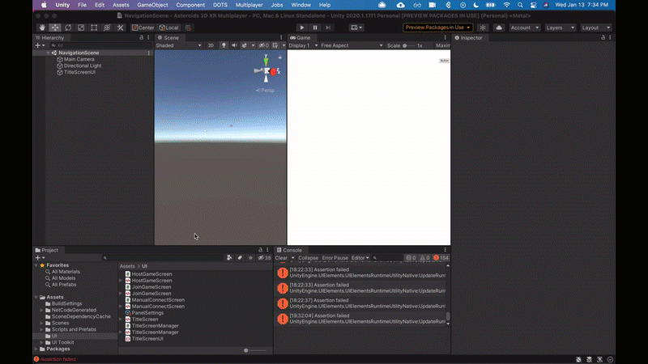Open custom editor tools icon
Screen dimensions: 648x364
click(120, 28)
